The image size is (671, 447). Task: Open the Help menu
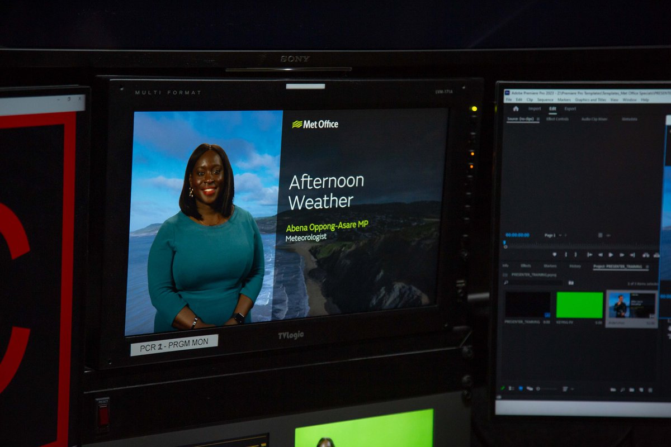point(645,99)
